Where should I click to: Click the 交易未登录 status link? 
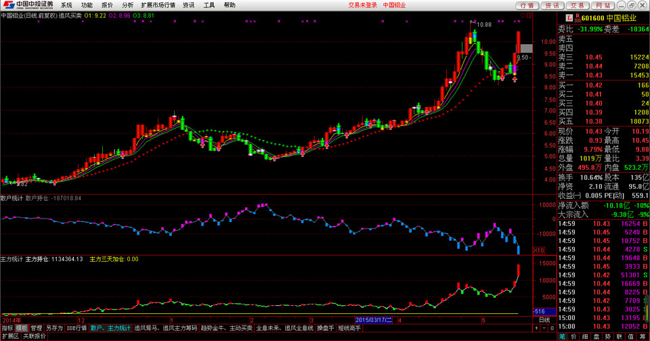(363, 5)
